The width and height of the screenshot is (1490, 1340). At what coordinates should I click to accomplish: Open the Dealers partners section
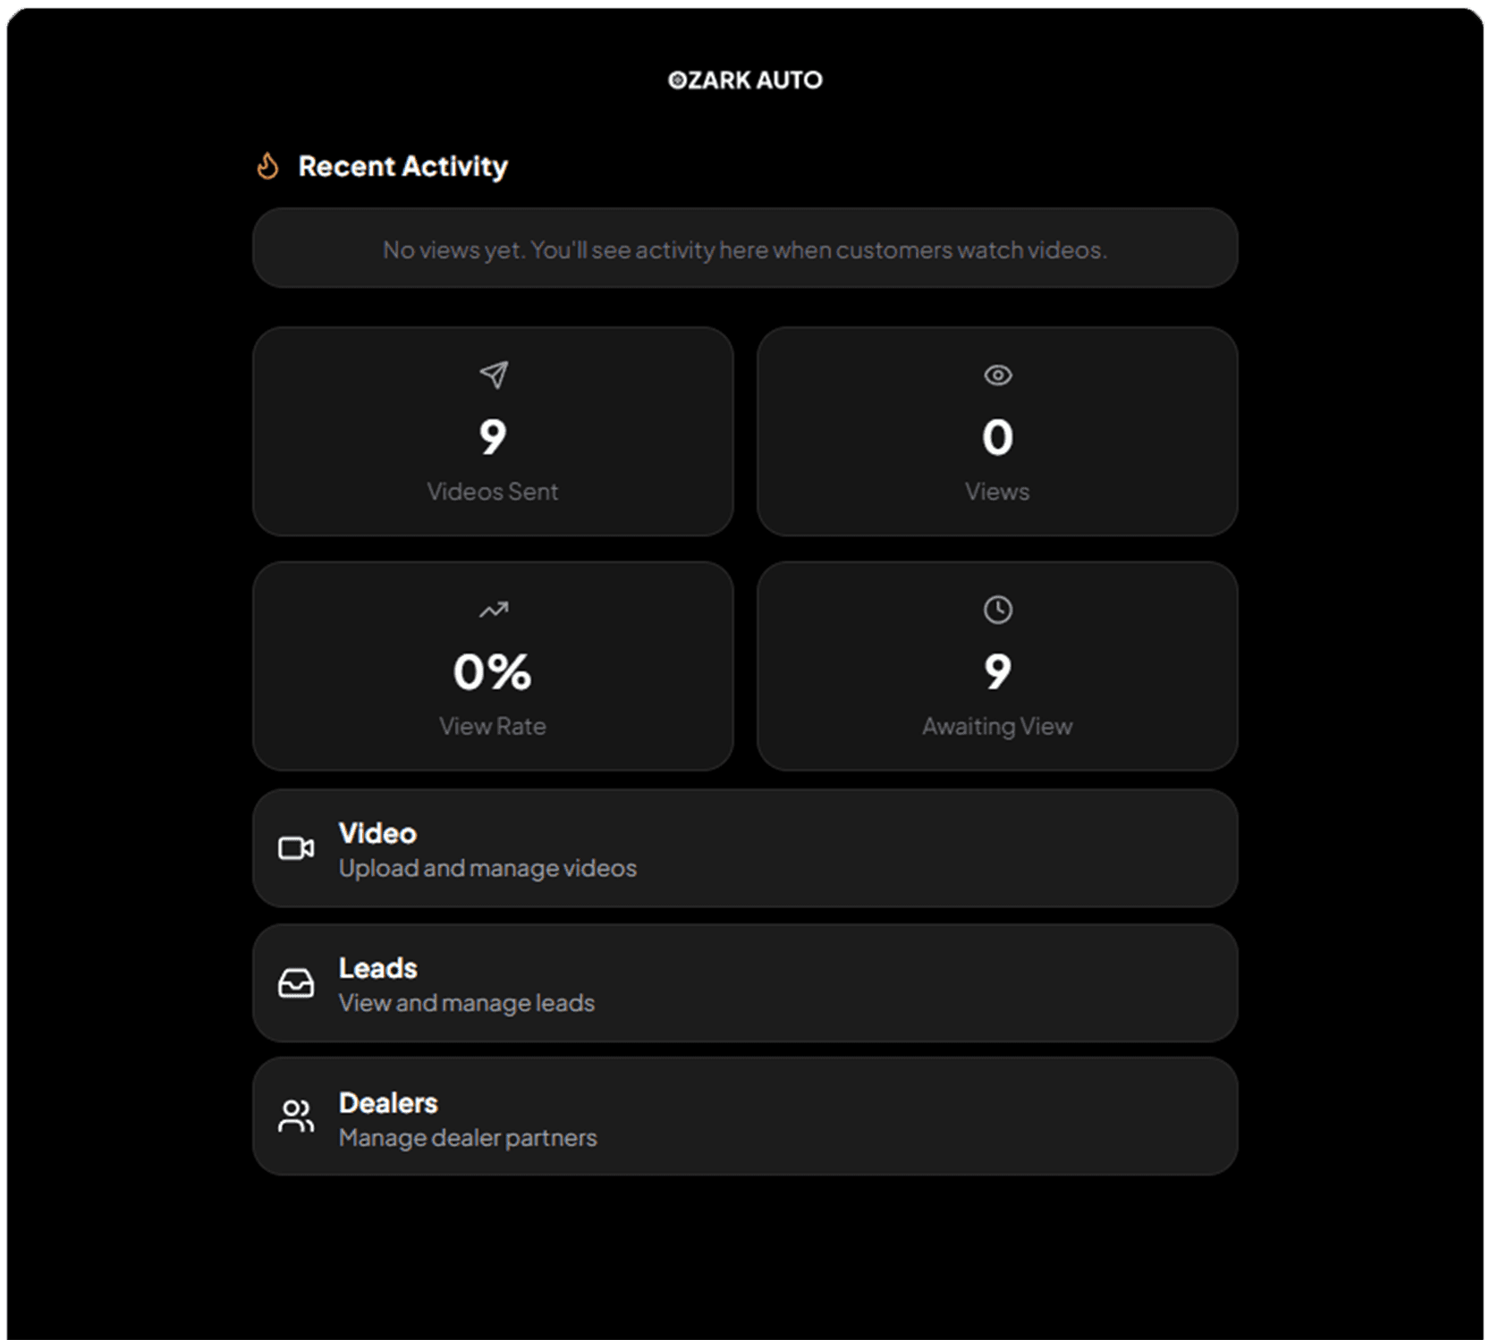tap(745, 1117)
